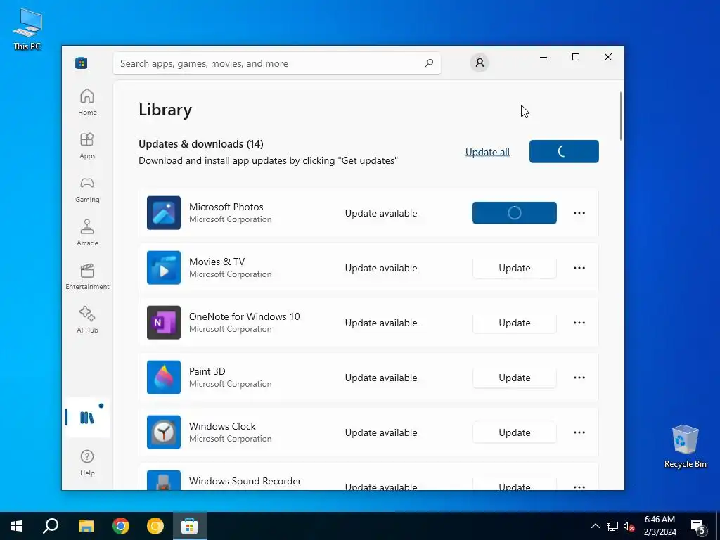Open more options for Windows Clock
The image size is (720, 540).
click(x=579, y=432)
